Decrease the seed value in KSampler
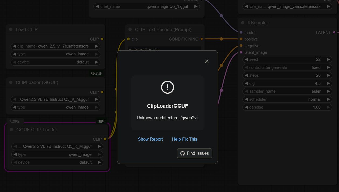Screen dimensions: 339x192 [246, 59]
